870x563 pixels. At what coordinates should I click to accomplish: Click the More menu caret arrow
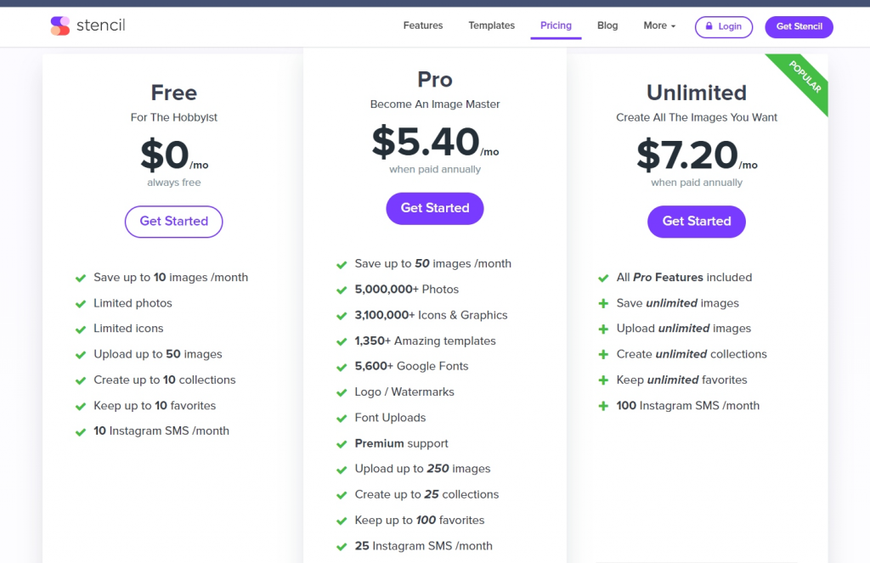(673, 26)
